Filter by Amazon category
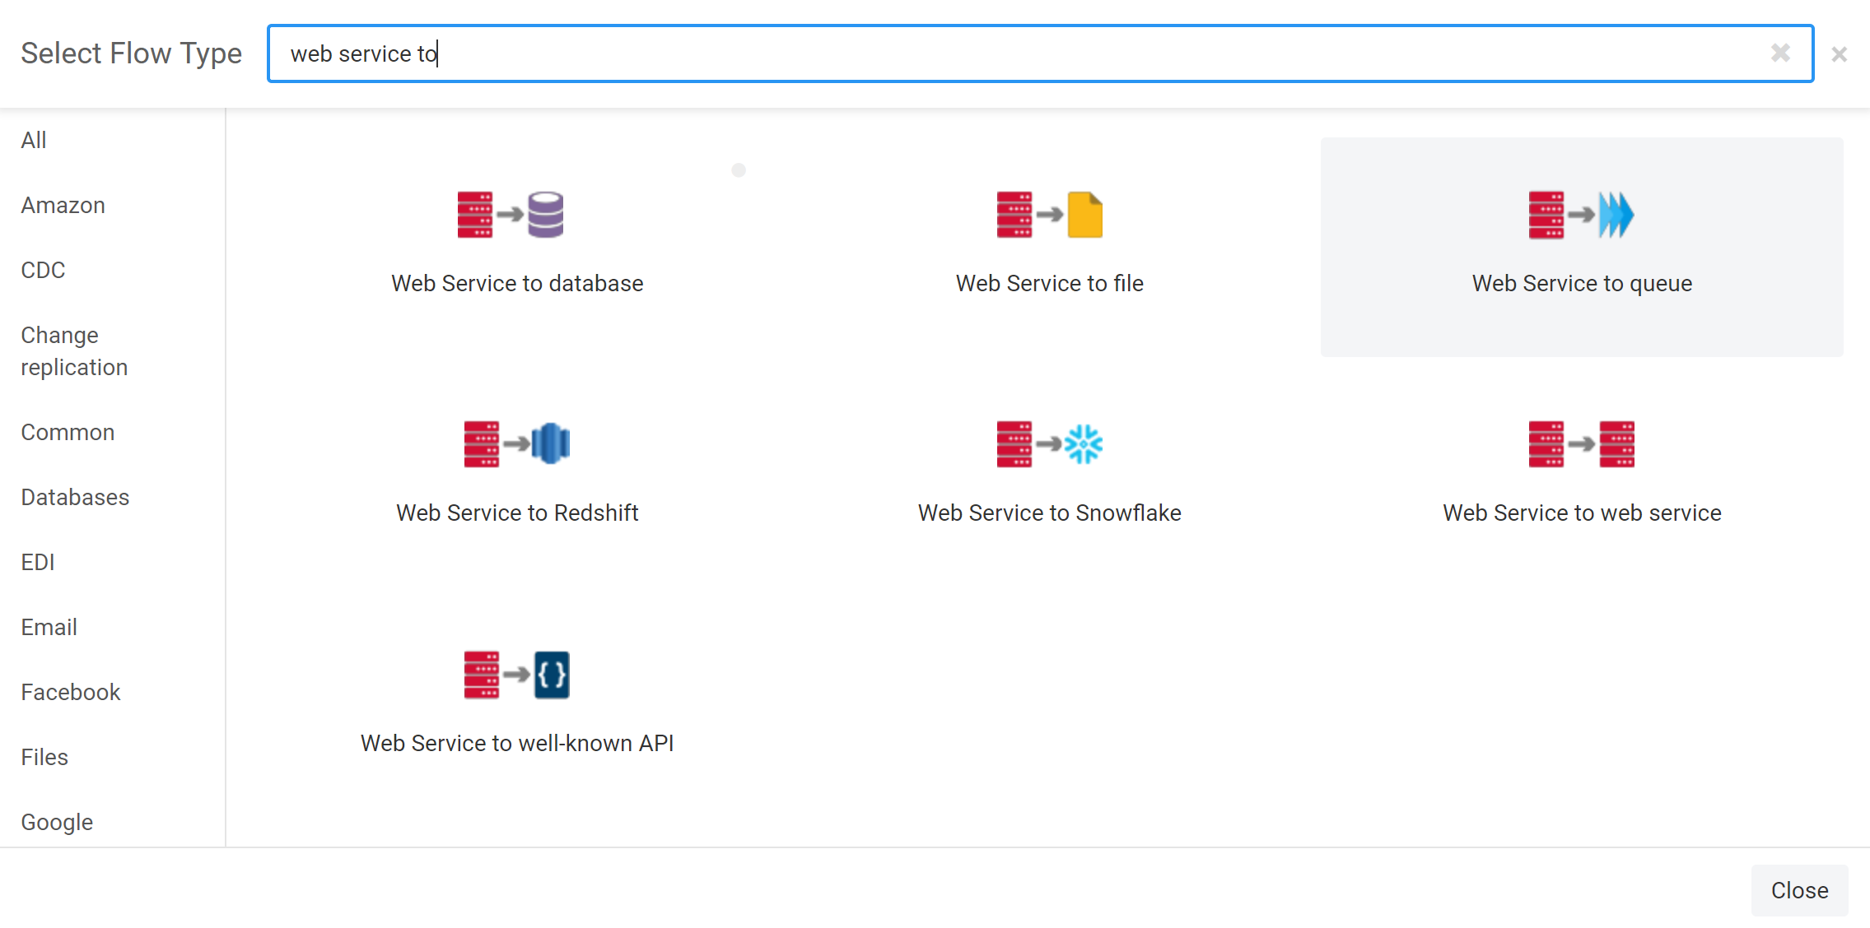Image resolution: width=1870 pixels, height=928 pixels. coord(63,205)
